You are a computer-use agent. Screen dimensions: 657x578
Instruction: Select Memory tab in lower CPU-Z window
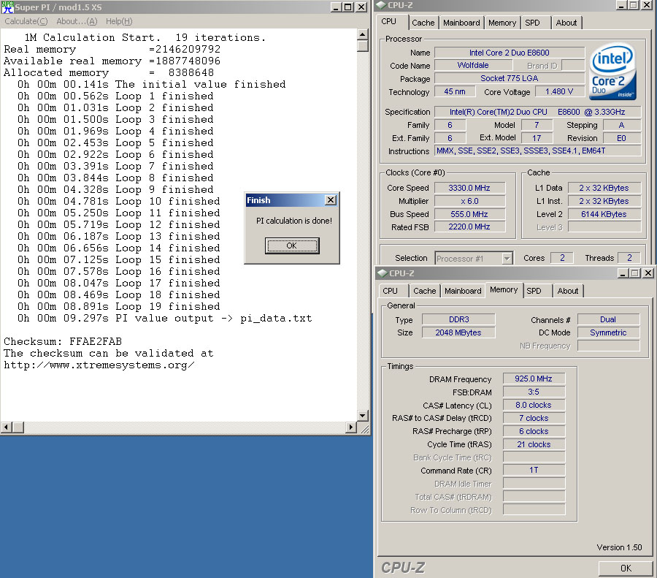tap(504, 289)
